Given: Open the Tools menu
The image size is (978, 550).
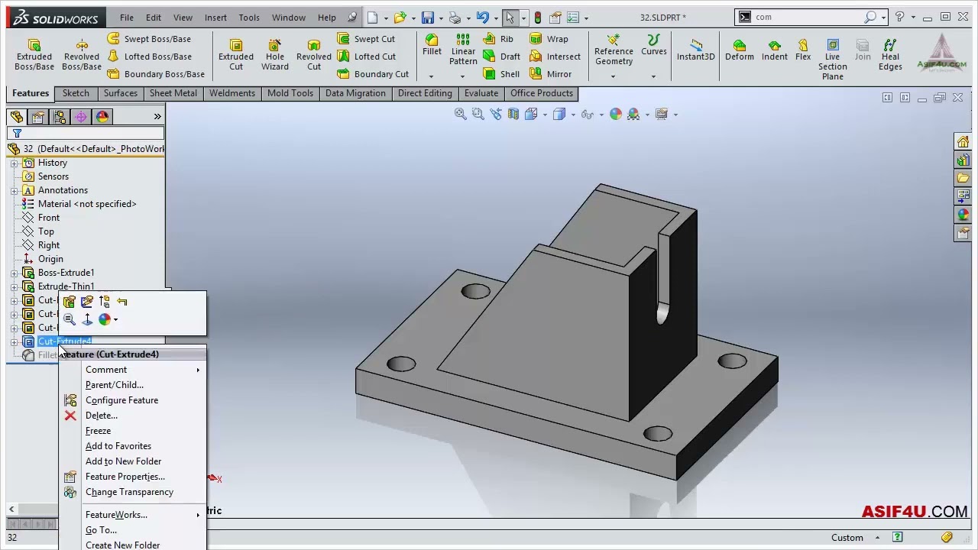Looking at the screenshot, I should point(249,18).
